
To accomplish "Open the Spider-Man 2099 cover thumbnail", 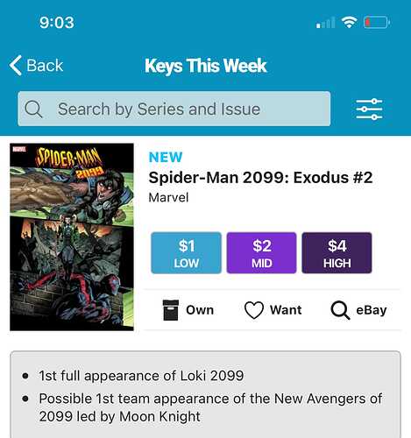I will pos(72,237).
